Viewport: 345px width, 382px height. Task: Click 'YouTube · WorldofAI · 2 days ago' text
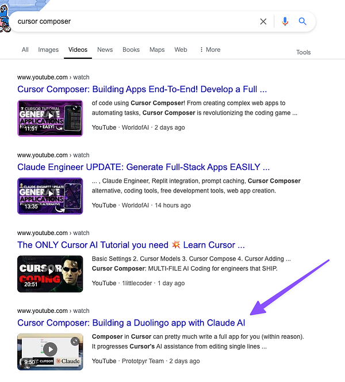pos(139,127)
